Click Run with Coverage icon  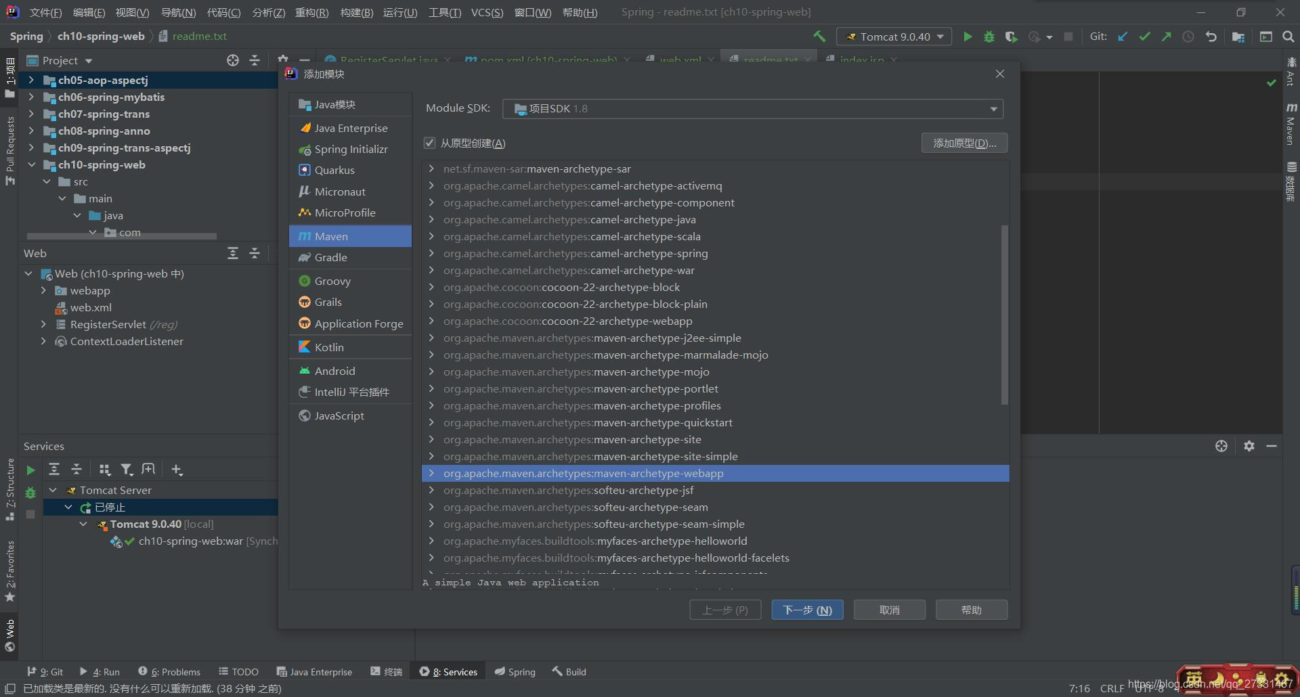tap(1011, 37)
